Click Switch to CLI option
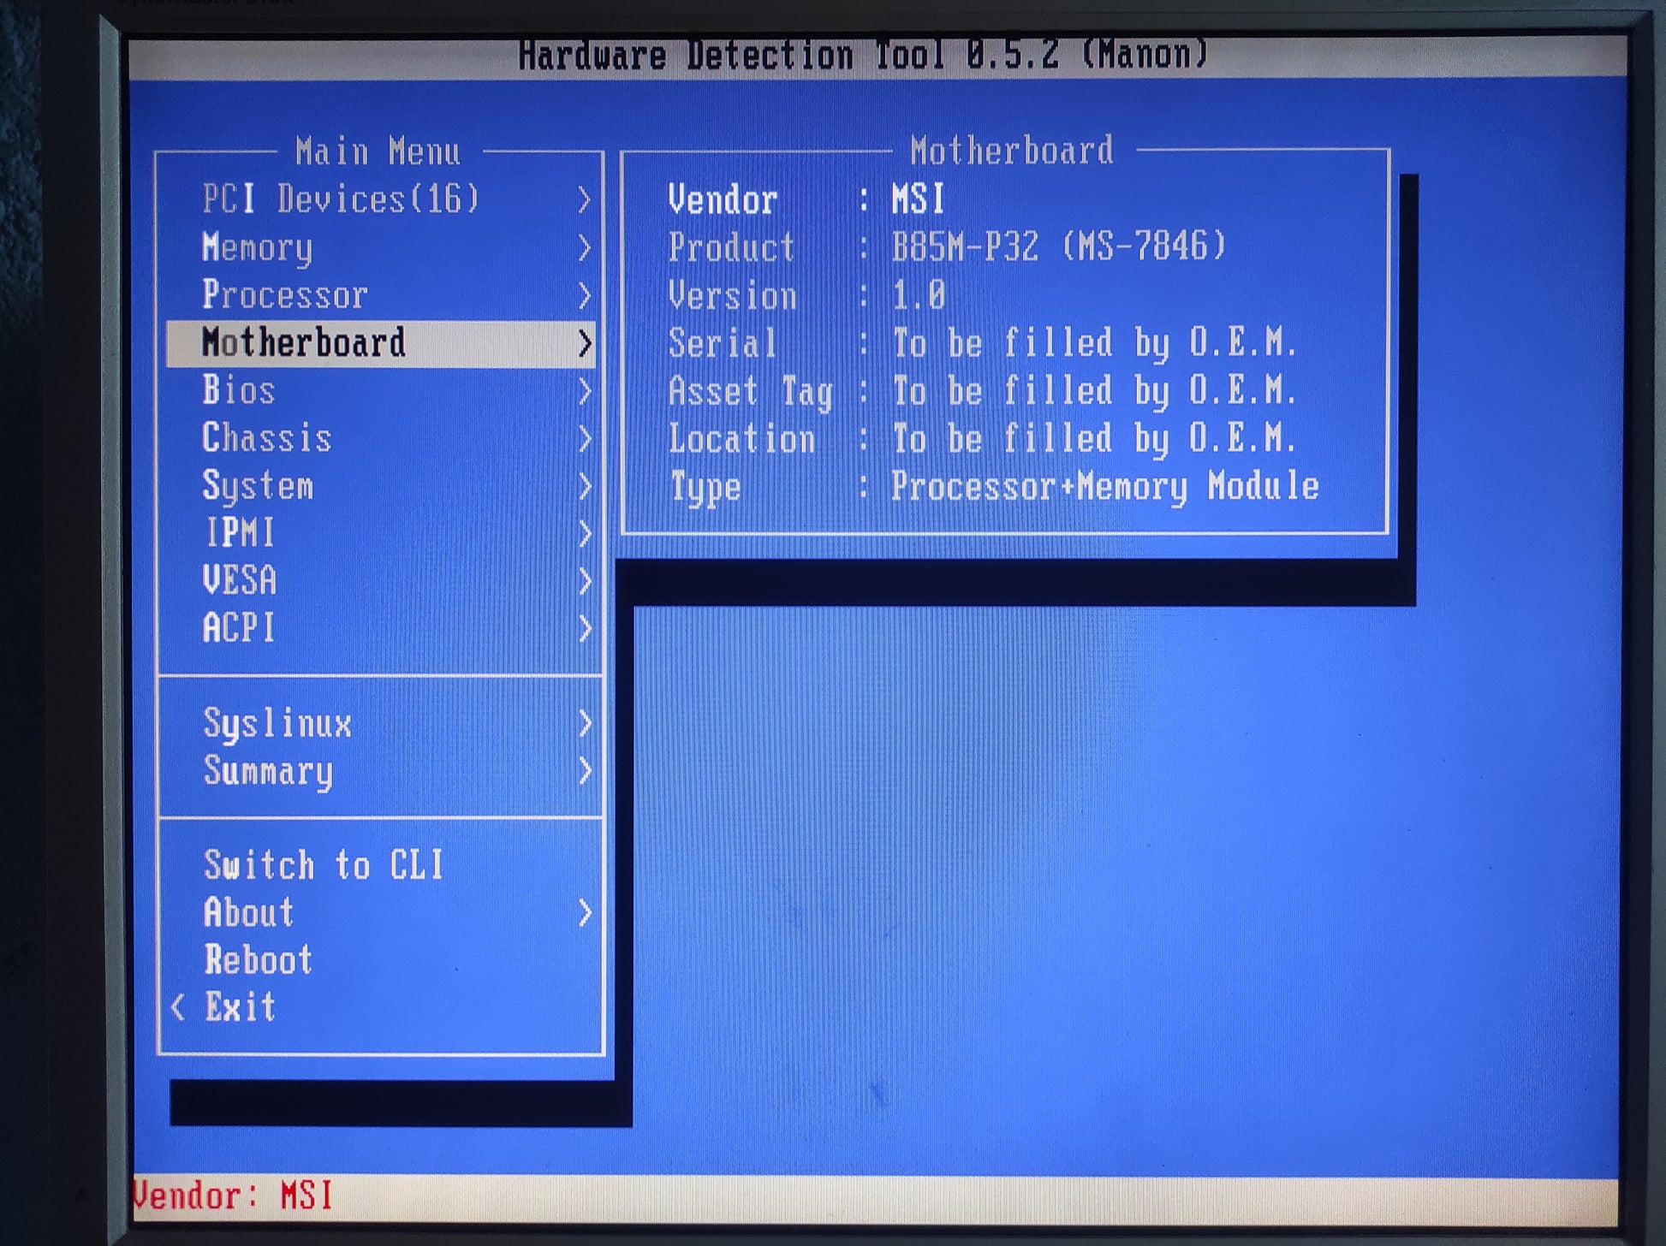 tap(323, 865)
